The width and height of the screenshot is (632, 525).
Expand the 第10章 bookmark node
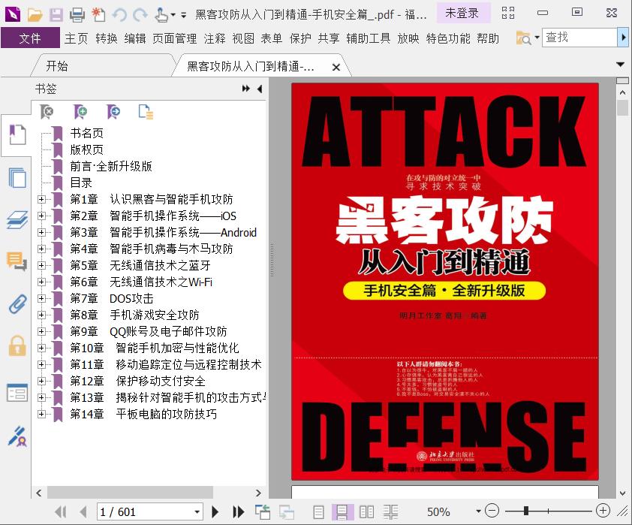41,348
